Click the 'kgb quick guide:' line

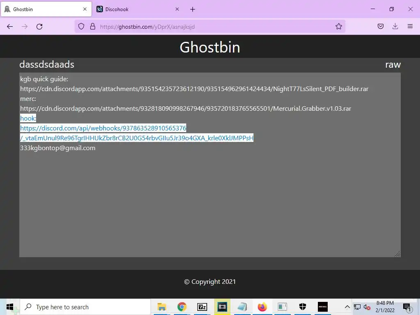(x=44, y=79)
